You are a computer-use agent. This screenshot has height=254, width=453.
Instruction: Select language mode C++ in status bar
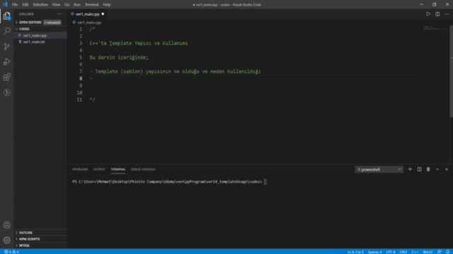415,252
